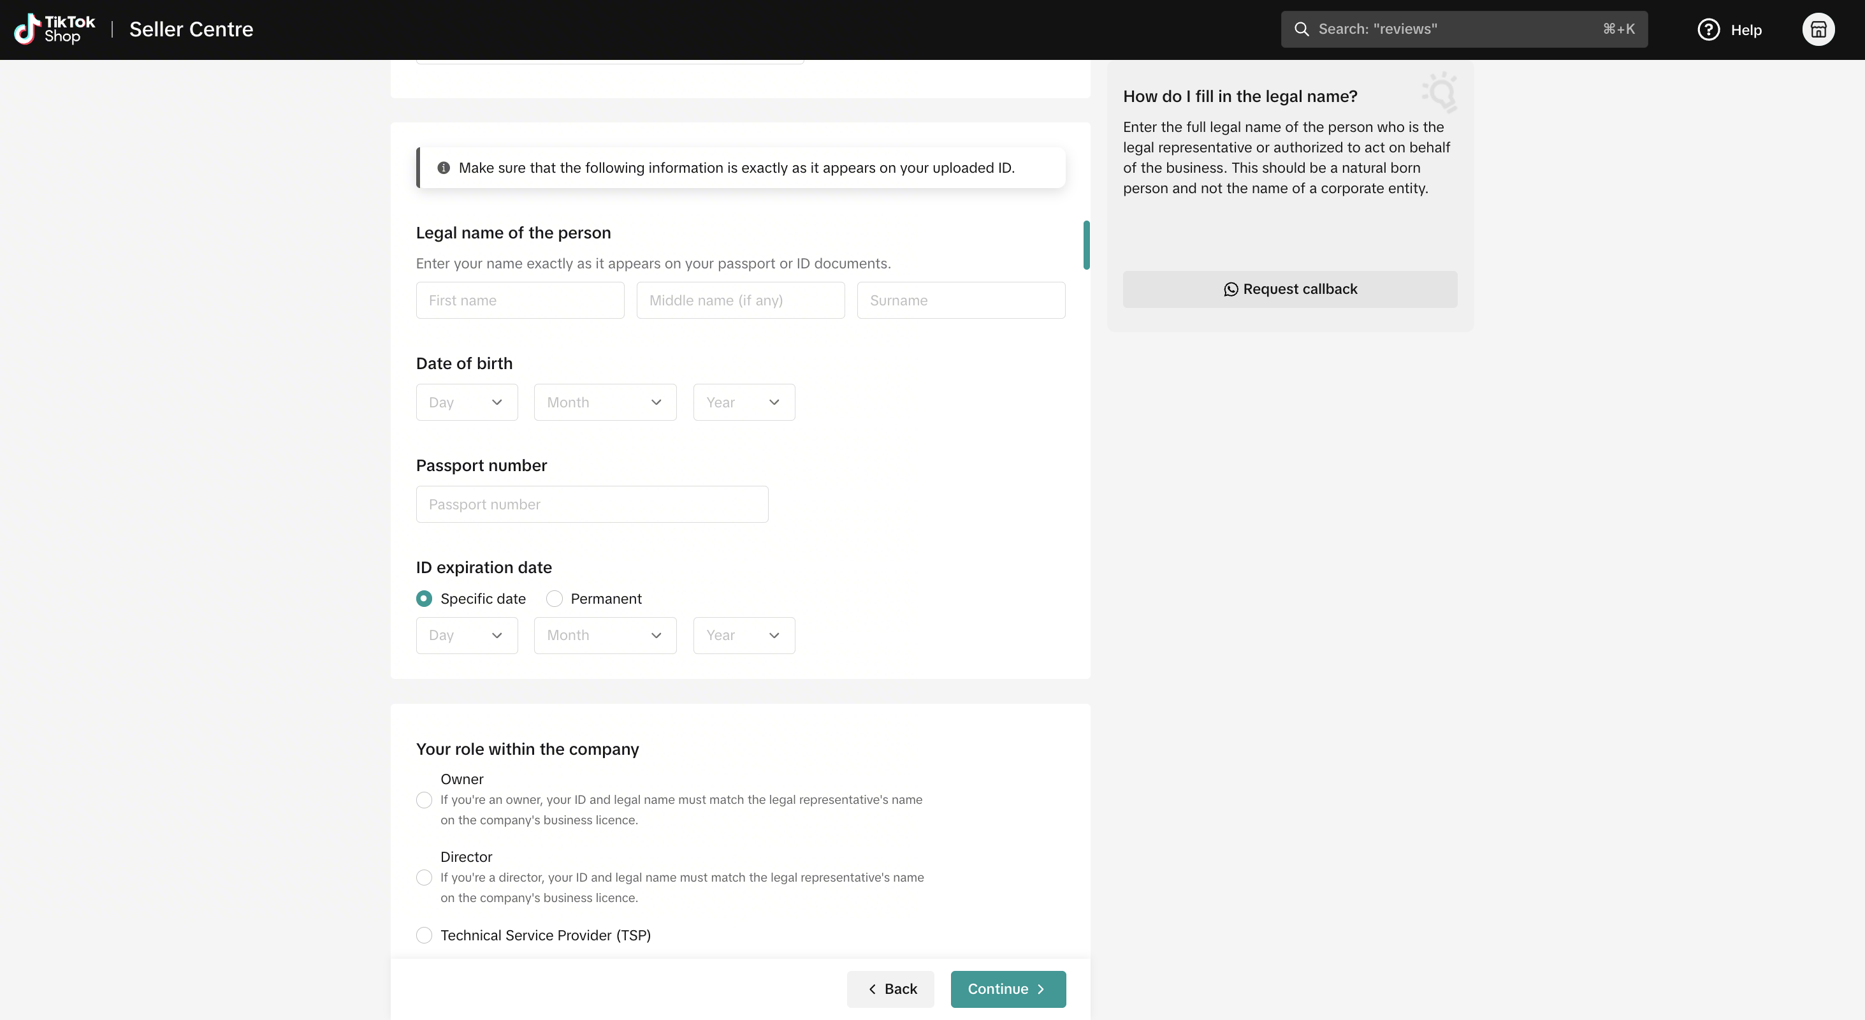Focus the Passport number field
The width and height of the screenshot is (1865, 1020).
click(592, 504)
